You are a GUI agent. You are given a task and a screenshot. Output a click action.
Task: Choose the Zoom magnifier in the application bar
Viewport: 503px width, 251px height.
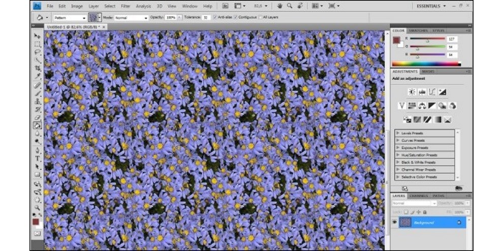[x=290, y=6]
